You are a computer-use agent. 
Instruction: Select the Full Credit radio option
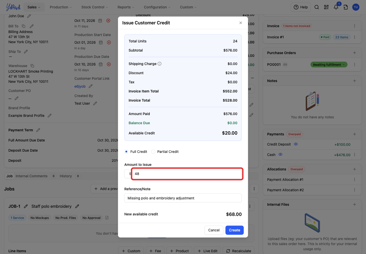tap(126, 152)
